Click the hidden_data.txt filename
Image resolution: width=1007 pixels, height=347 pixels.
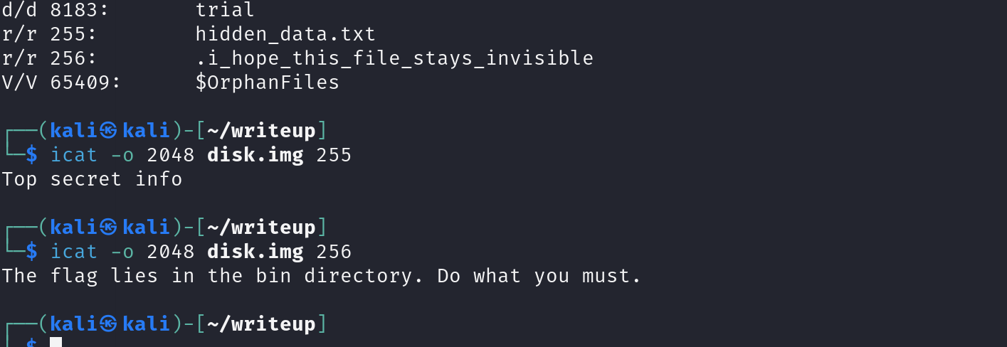[285, 33]
